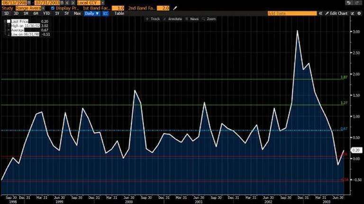Click the 3.02 peak point of the line
The height and width of the screenshot is (204, 364).
pyautogui.click(x=297, y=31)
